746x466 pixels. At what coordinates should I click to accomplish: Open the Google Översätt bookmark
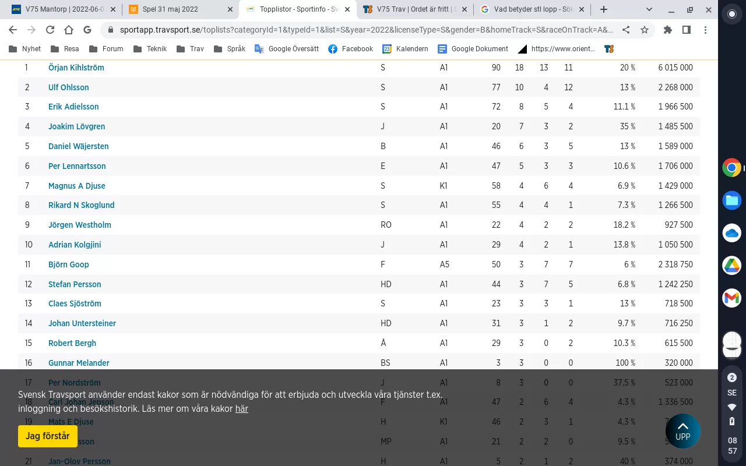point(287,49)
